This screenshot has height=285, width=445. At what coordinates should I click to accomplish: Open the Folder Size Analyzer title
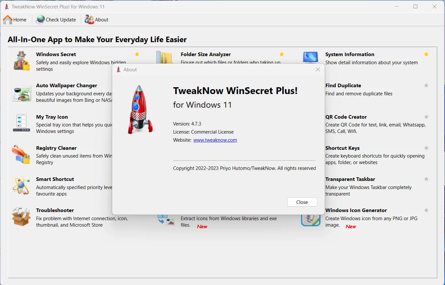(206, 54)
